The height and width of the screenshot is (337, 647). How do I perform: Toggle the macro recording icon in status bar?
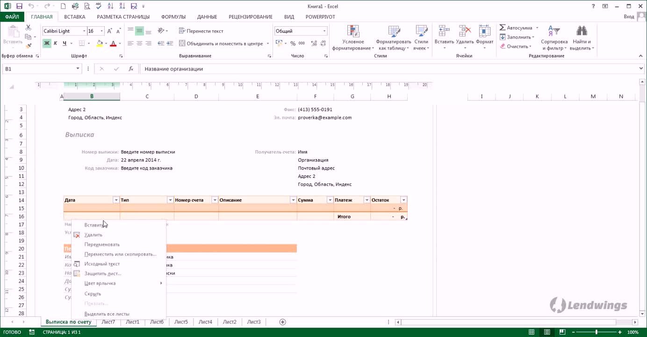pyautogui.click(x=32, y=332)
